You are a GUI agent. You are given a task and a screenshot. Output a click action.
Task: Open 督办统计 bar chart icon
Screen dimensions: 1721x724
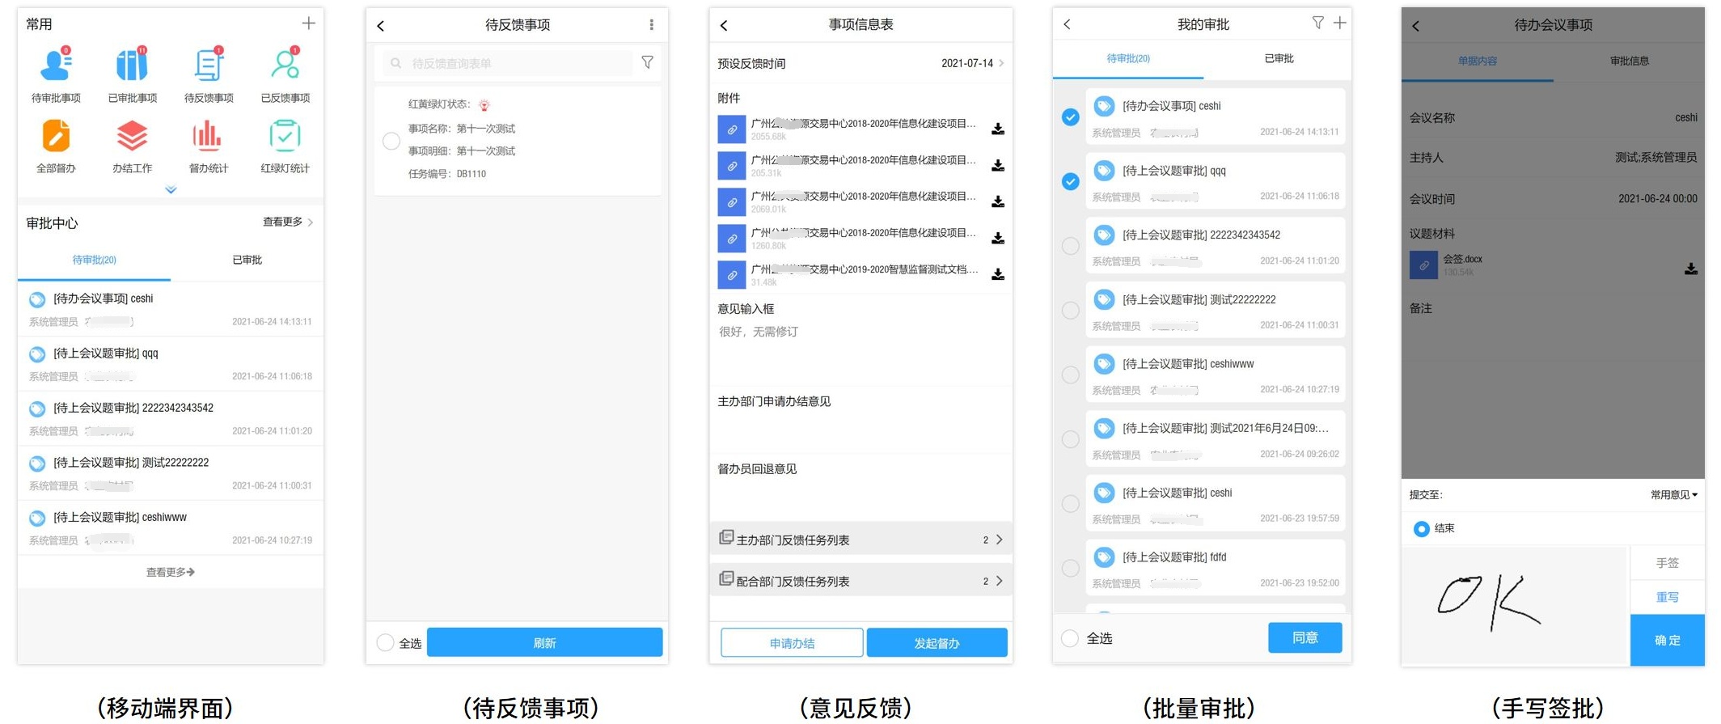208,136
